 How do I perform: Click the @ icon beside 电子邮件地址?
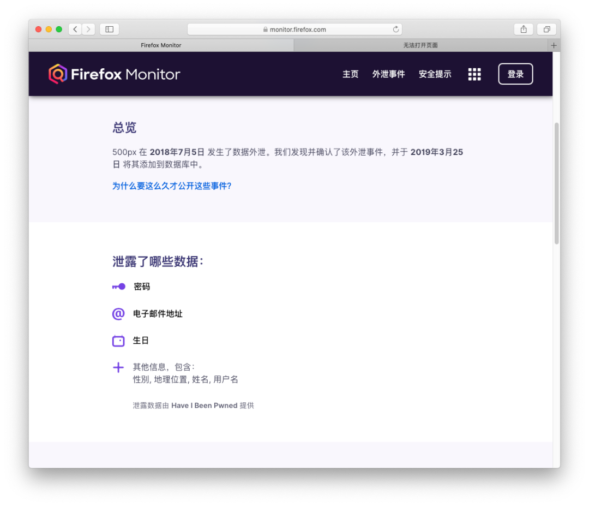click(x=118, y=313)
